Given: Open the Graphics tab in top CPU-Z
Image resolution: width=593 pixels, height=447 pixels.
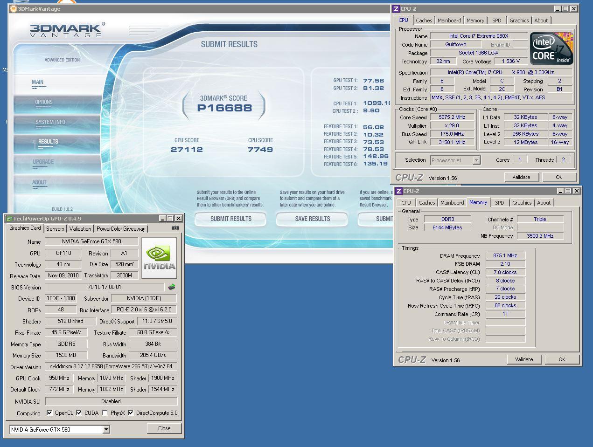Looking at the screenshot, I should pos(519,21).
